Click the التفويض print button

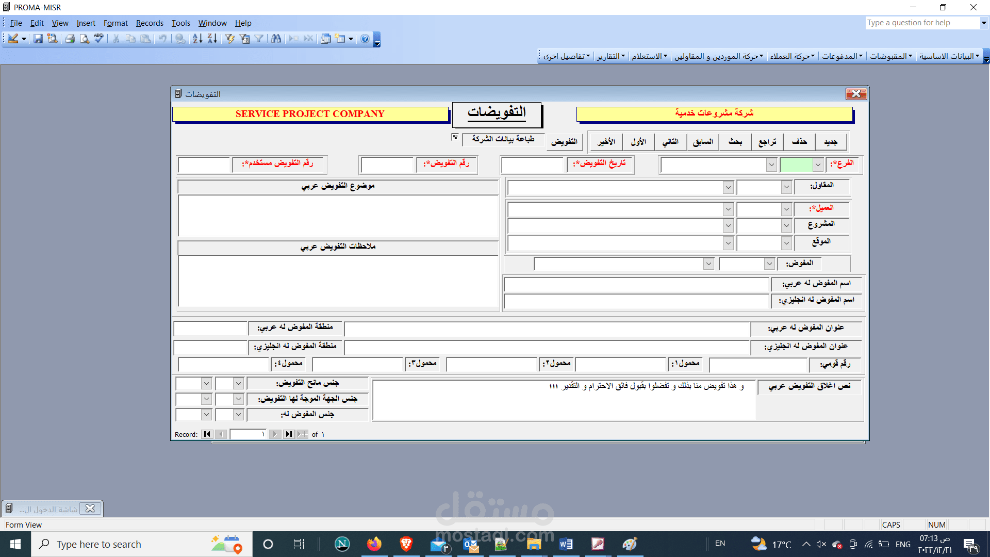point(564,141)
